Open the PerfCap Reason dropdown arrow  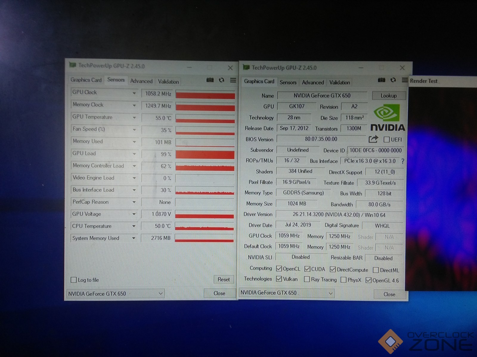pyautogui.click(x=134, y=202)
